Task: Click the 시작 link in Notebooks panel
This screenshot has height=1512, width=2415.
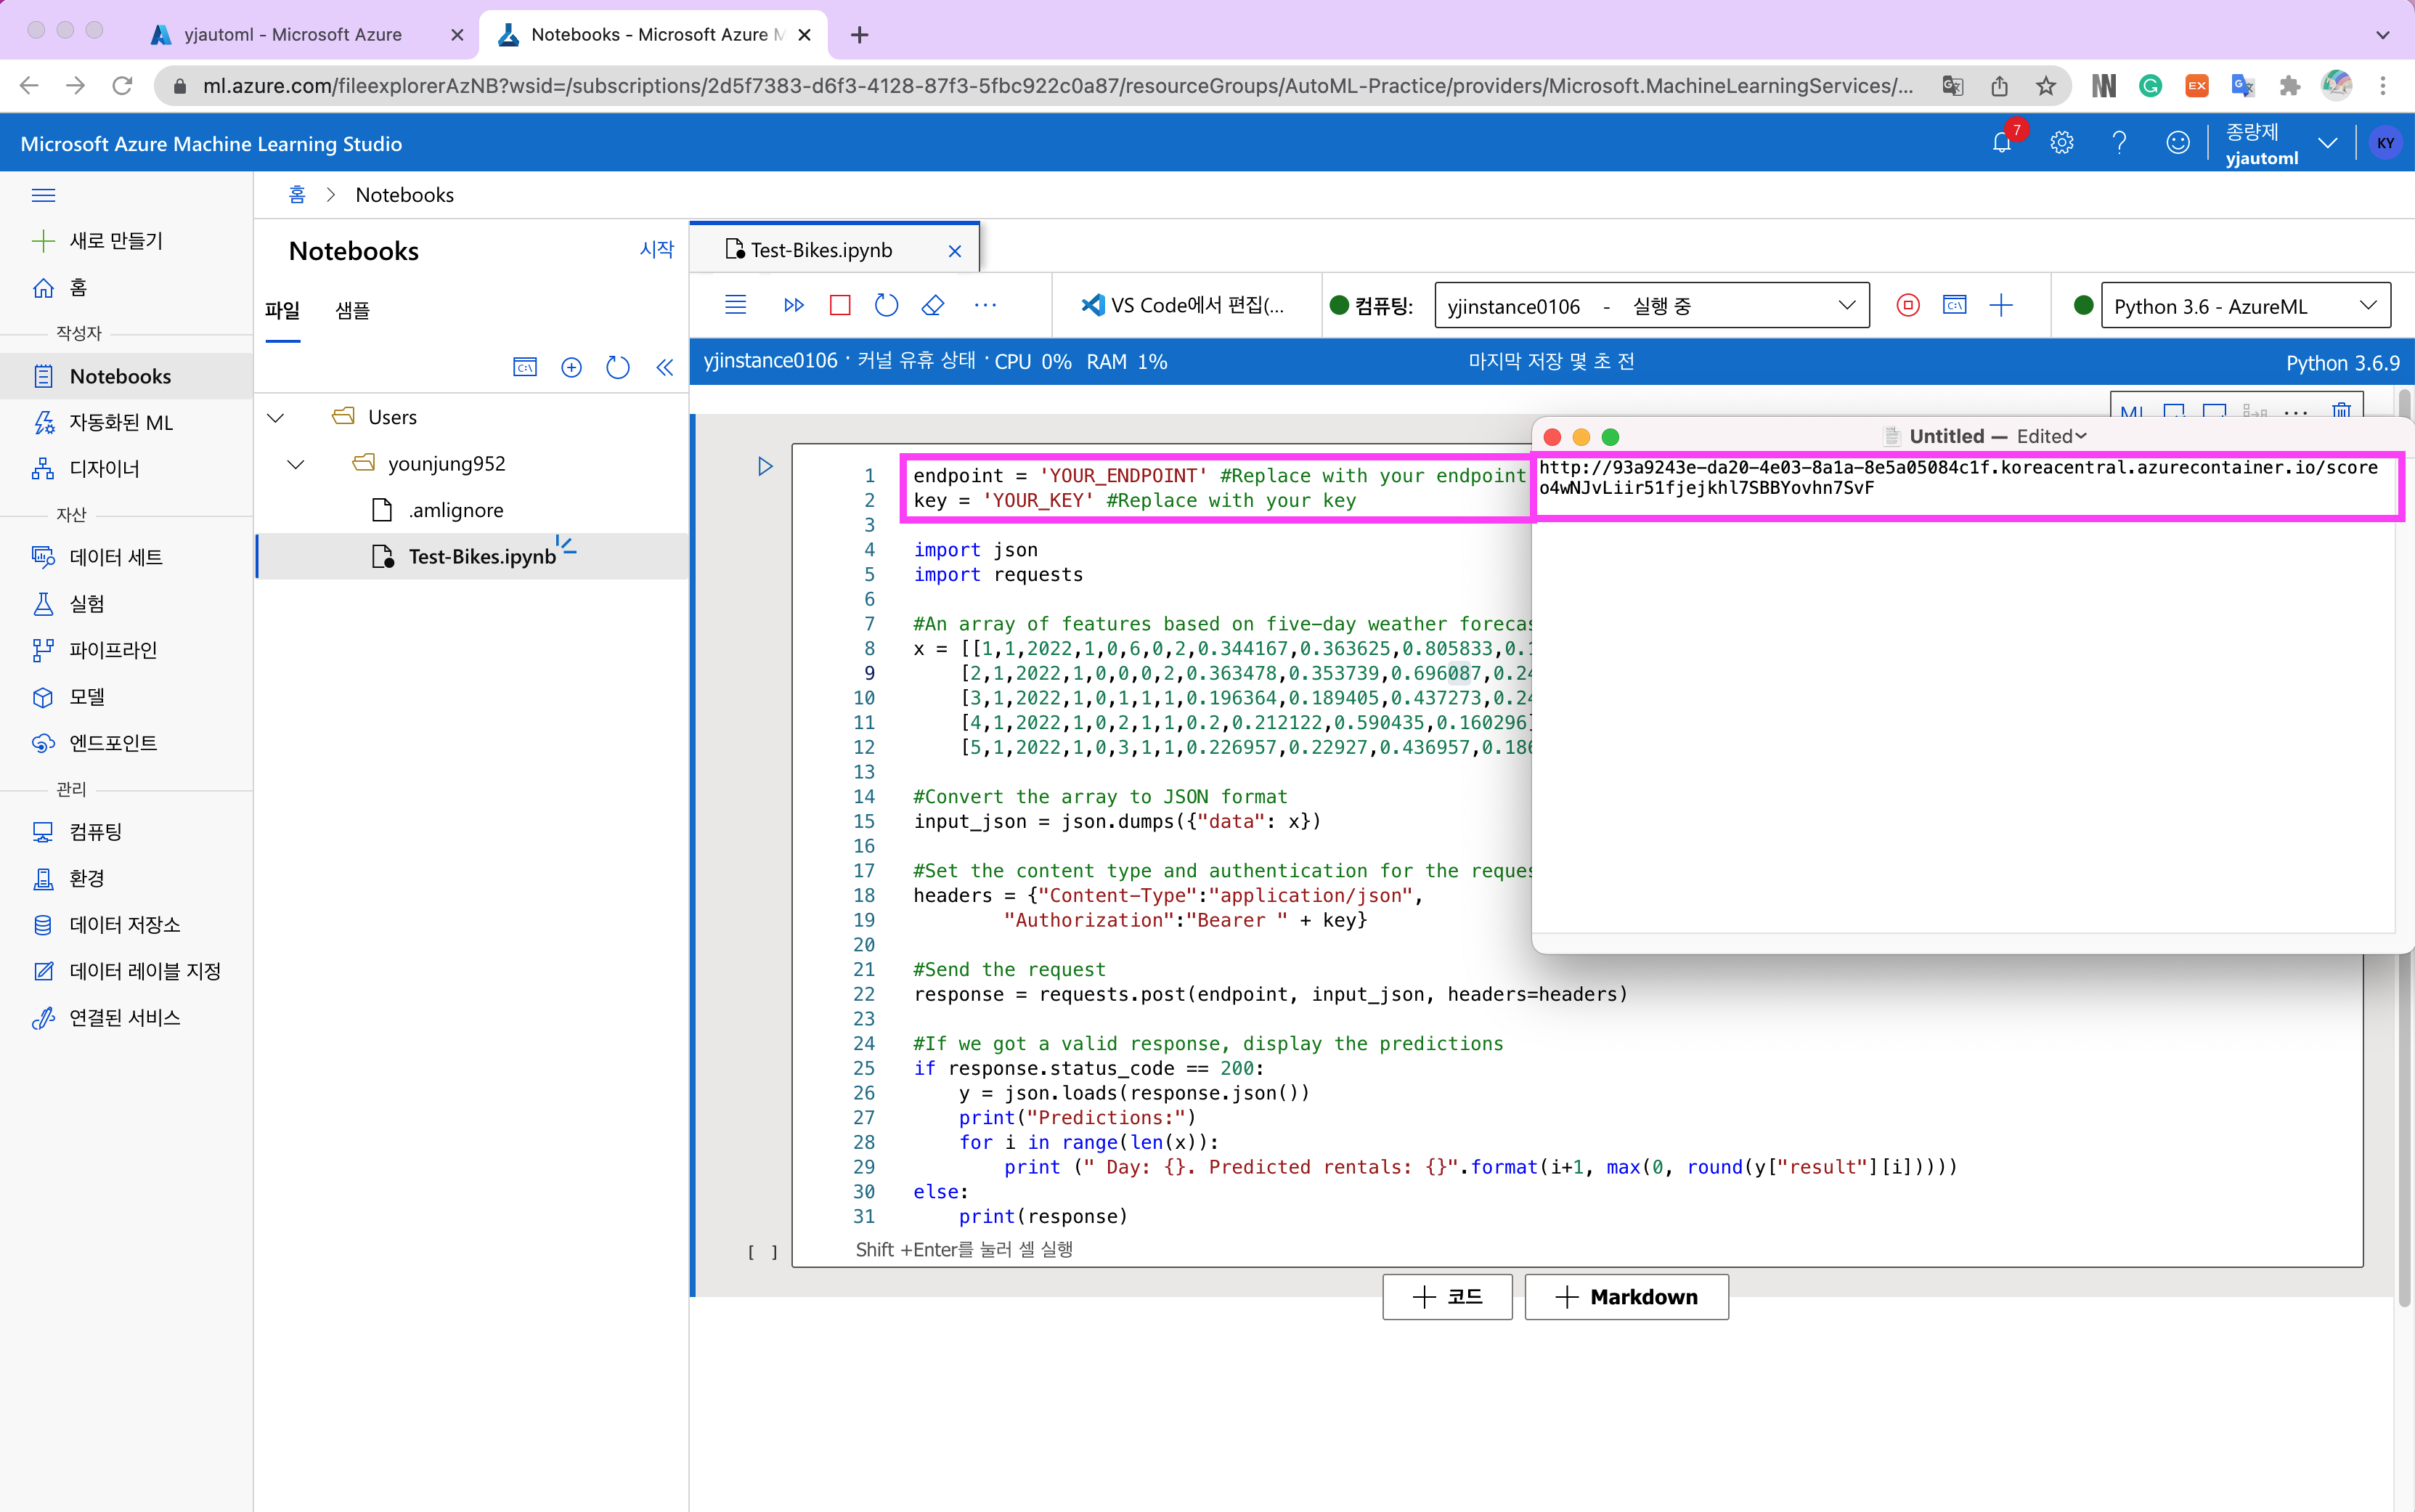Action: point(656,249)
